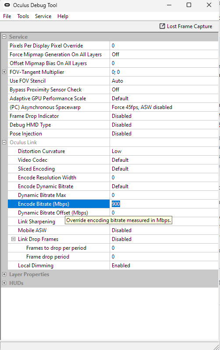Change the Asynchronous Spacewarp setting value
Image resolution: width=220 pixels, height=350 pixels.
pyautogui.click(x=164, y=107)
